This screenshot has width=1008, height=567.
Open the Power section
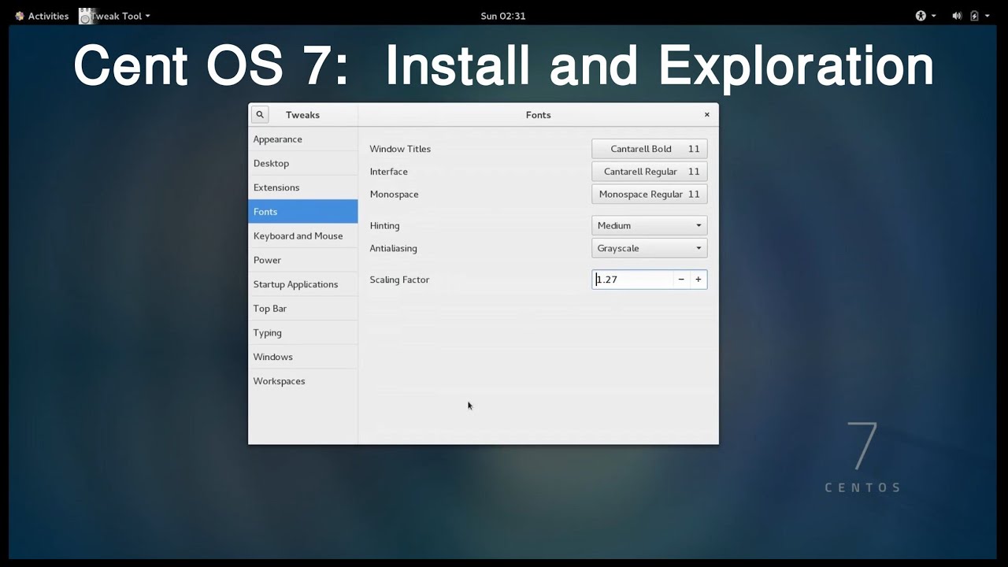[x=303, y=260]
